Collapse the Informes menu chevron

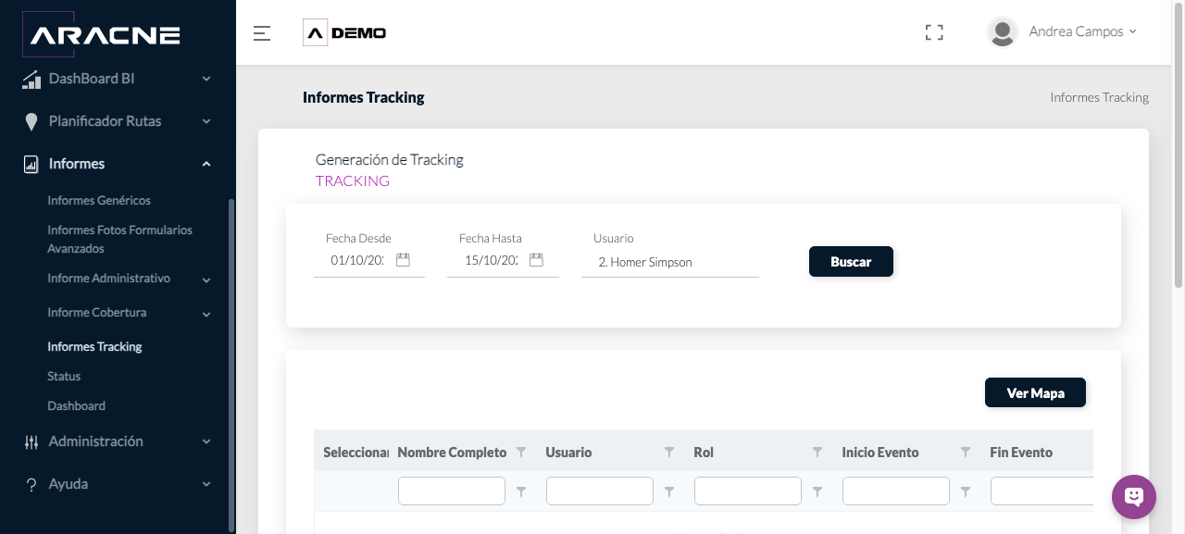206,165
